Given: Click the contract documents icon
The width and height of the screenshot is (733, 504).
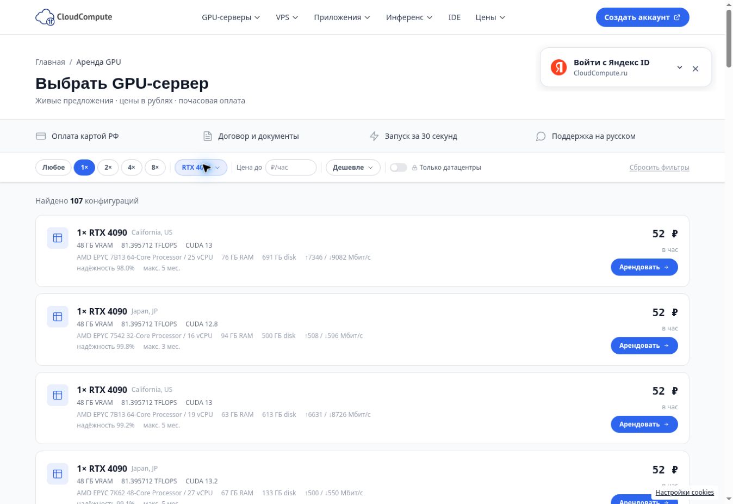Looking at the screenshot, I should 207,136.
